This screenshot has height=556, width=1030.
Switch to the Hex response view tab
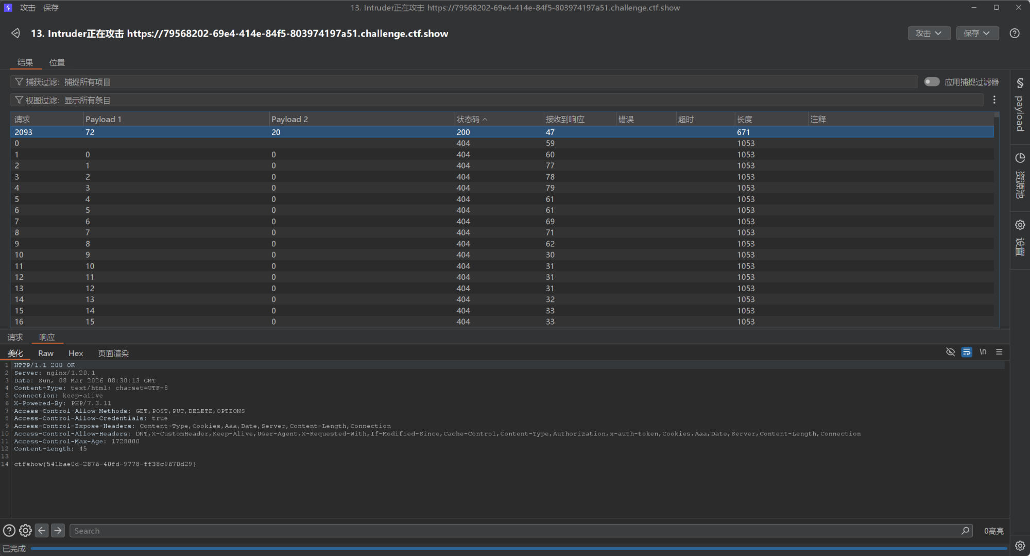[76, 353]
